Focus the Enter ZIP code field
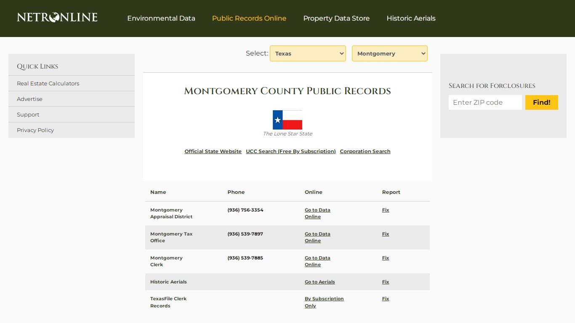Screen dimensions: 575x323 485,102
